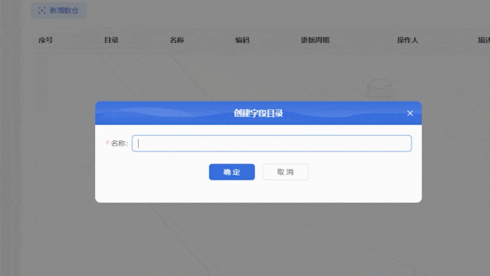Viewport: 490px width, 276px height.
Task: Click the red required asterisk beside 名称
Action: (107, 143)
